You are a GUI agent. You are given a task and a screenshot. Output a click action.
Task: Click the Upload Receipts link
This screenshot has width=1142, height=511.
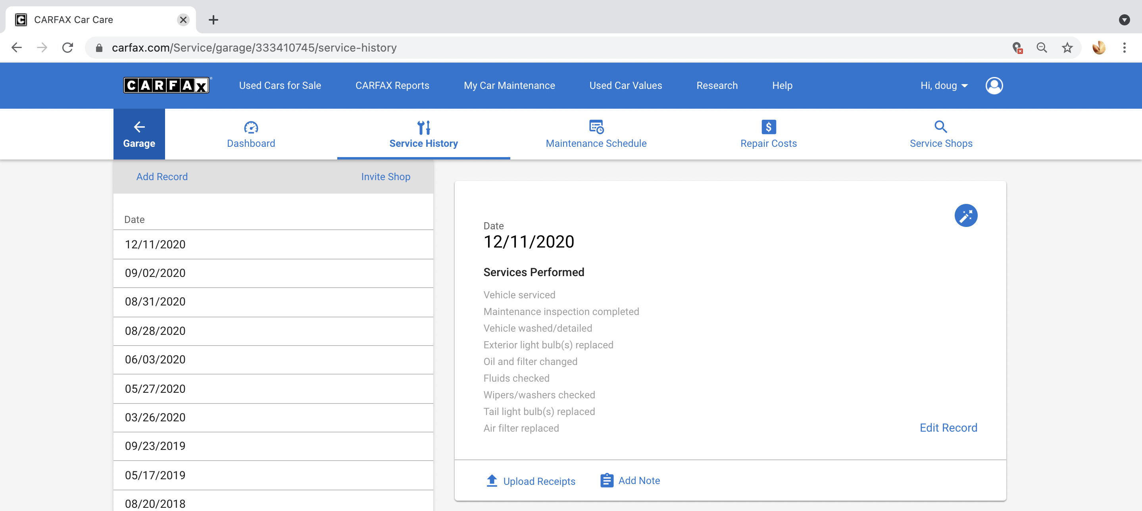(x=539, y=481)
